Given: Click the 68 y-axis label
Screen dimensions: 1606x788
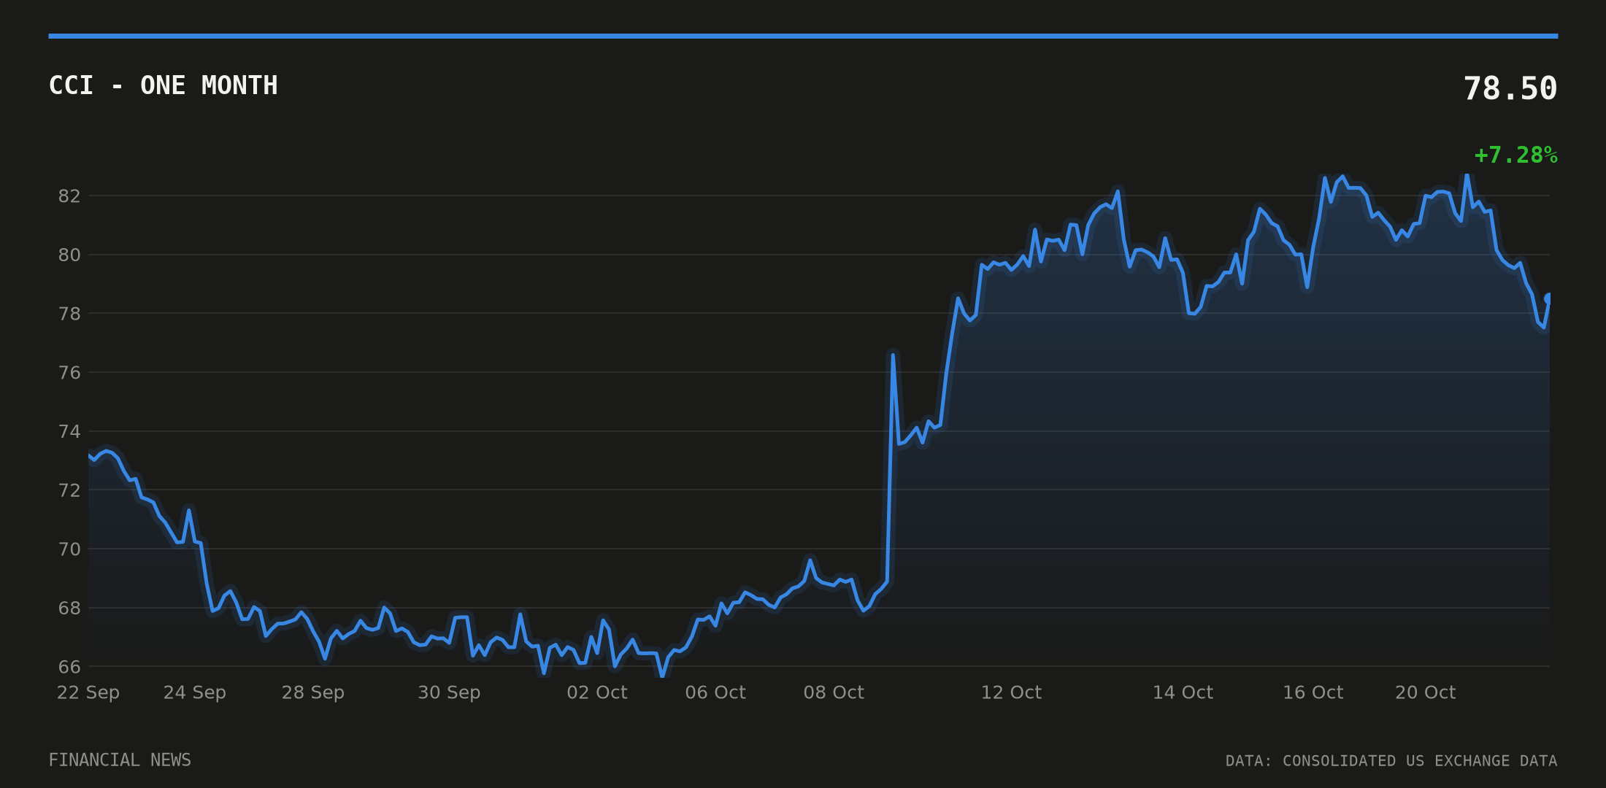Looking at the screenshot, I should point(69,608).
